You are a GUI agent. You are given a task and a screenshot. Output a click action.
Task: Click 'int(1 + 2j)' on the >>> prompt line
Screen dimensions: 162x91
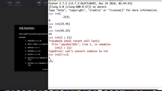(x=63, y=38)
